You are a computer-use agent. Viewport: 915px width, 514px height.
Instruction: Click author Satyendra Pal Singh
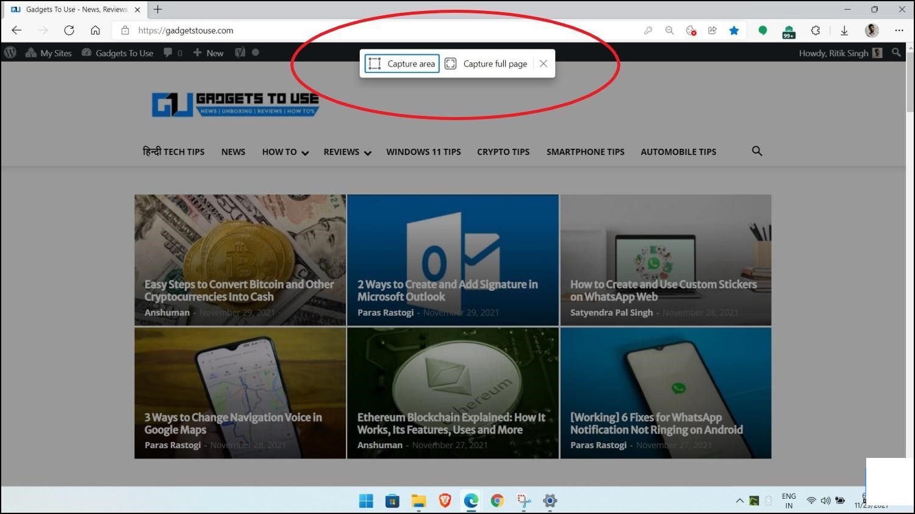(x=611, y=312)
